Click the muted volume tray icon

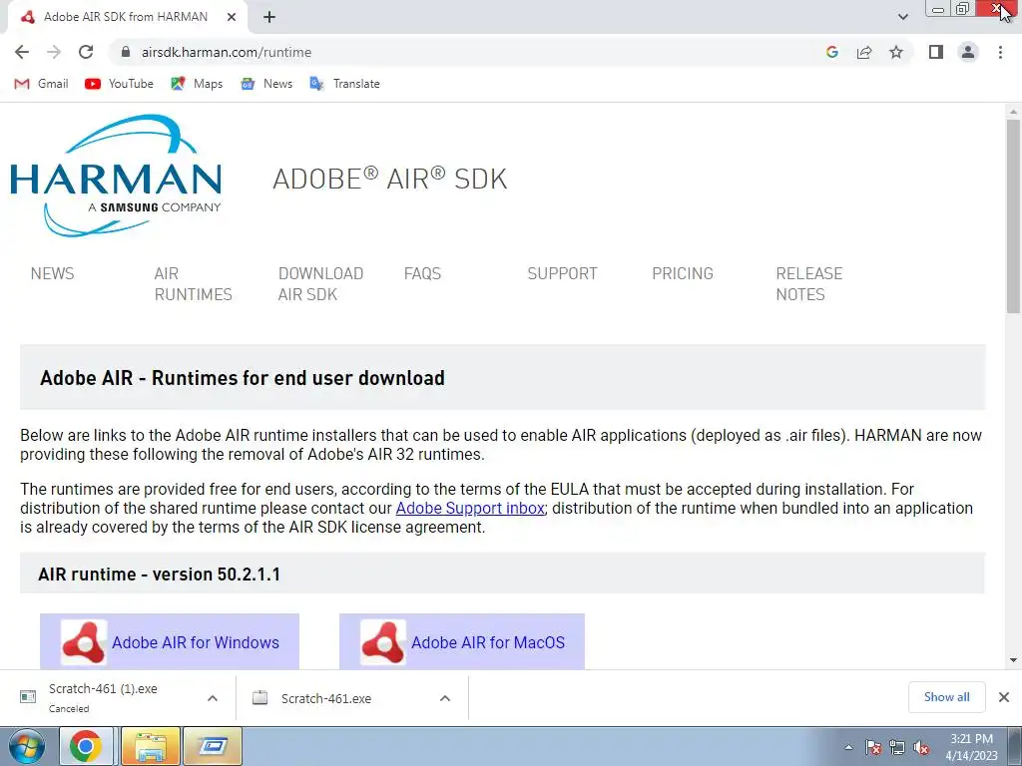coord(921,747)
